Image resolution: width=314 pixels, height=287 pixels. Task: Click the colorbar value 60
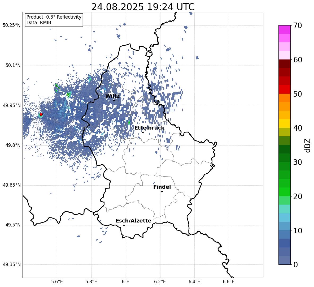[298, 60]
